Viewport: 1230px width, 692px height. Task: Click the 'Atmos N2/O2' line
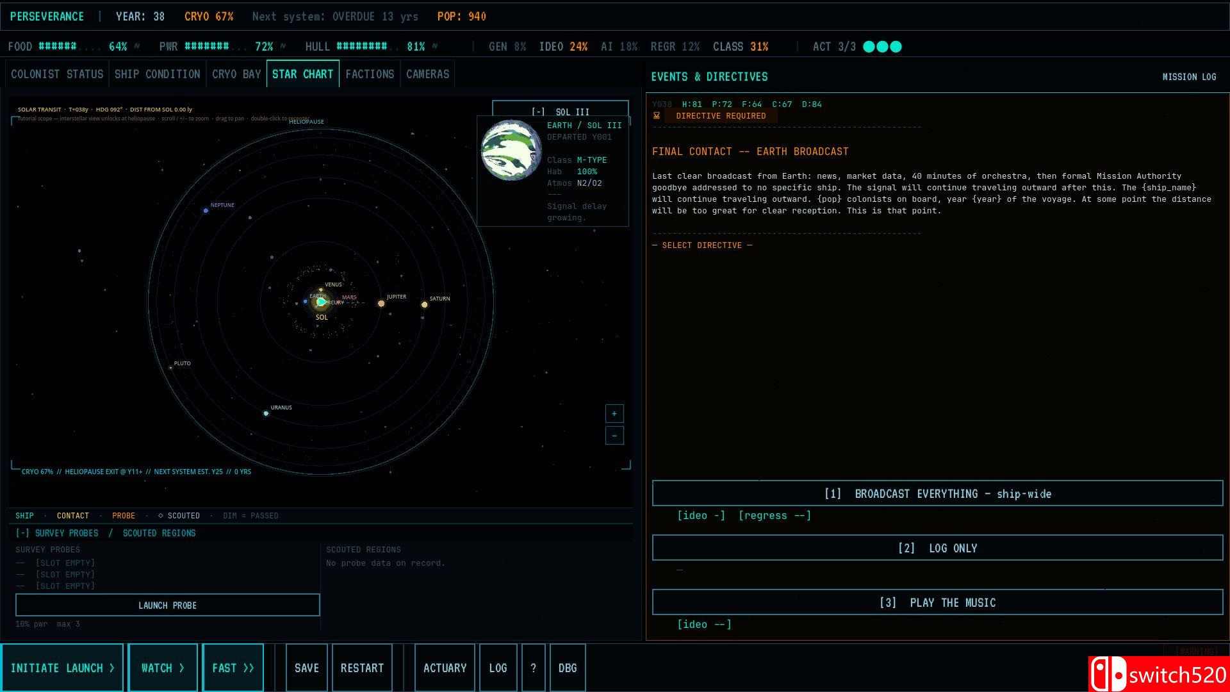click(575, 183)
